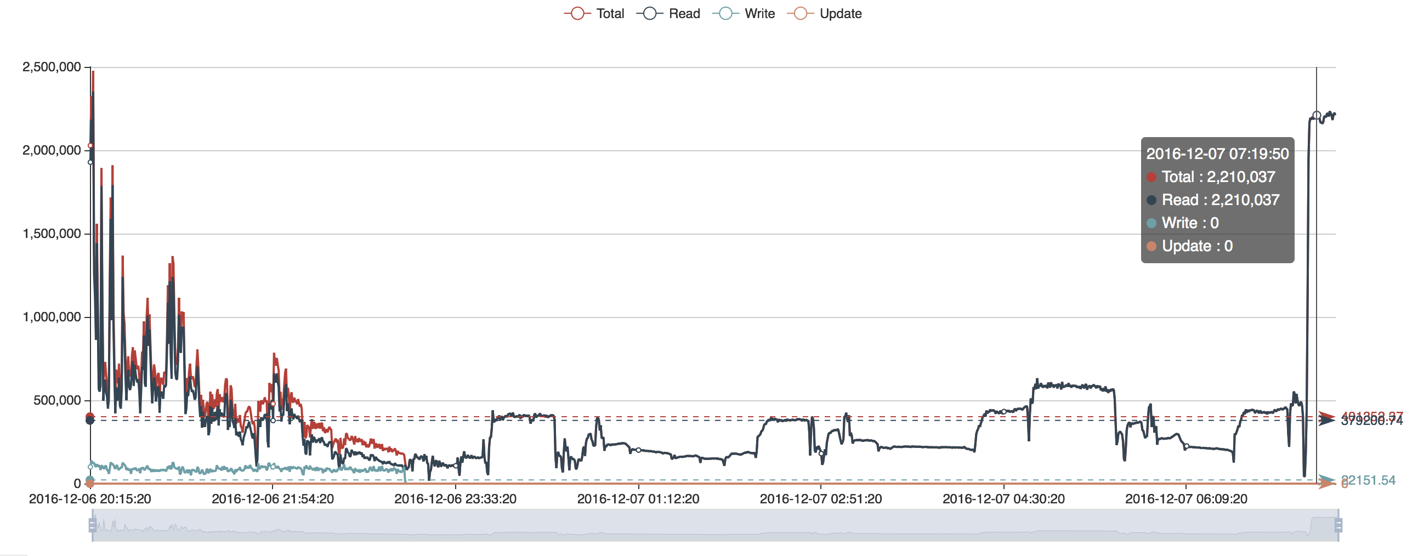Hide the Update series via legend text
The image size is (1418, 556).
click(x=841, y=14)
